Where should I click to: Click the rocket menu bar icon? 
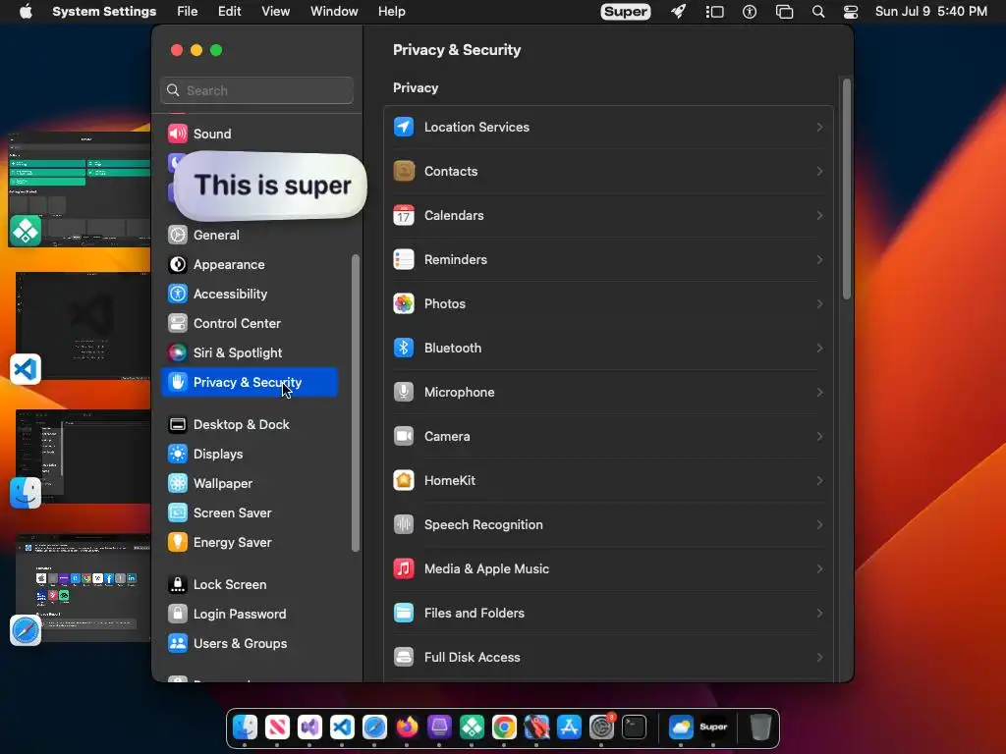pos(679,12)
